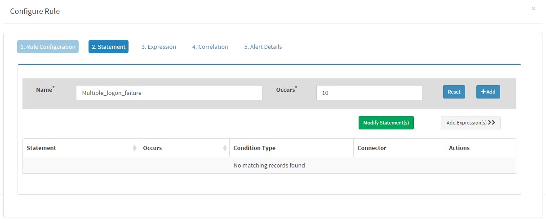The width and height of the screenshot is (546, 223).
Task: Click the plus Add button
Action: 488,92
